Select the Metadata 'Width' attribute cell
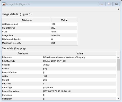 (22, 76)
